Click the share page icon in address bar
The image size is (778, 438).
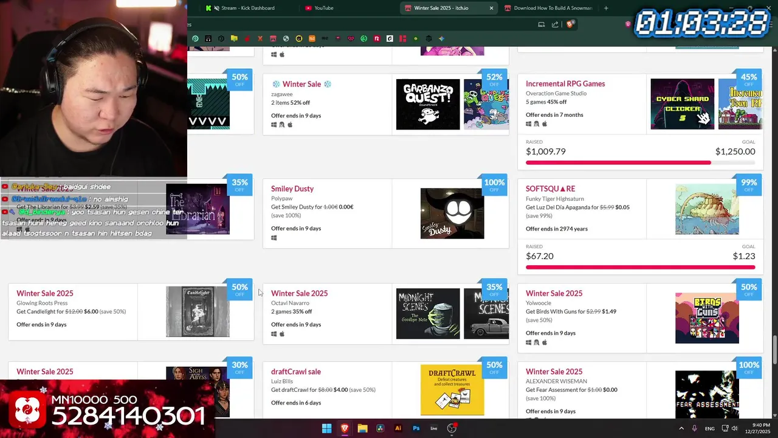pyautogui.click(x=555, y=24)
